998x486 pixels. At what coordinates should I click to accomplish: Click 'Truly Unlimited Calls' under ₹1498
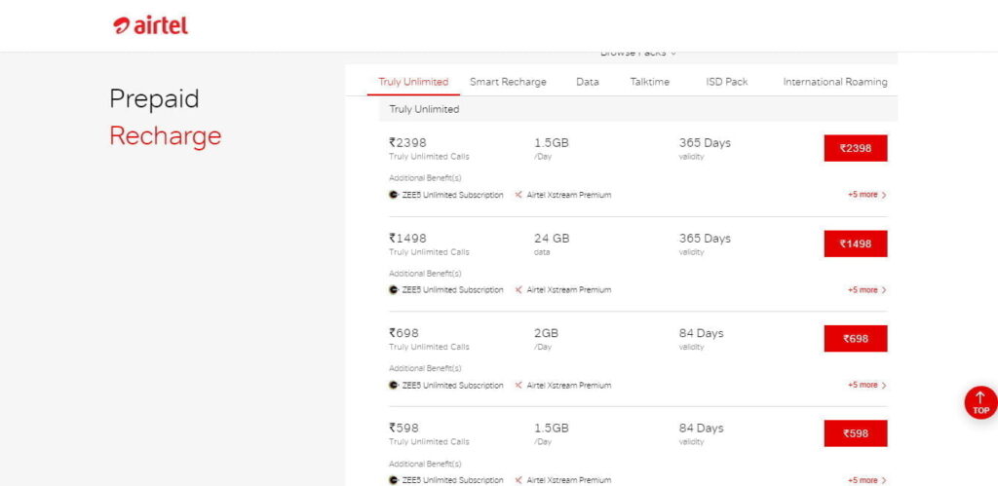click(429, 252)
